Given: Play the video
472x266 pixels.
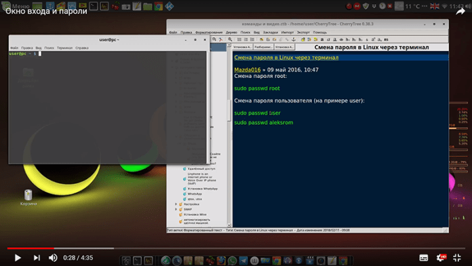Looking at the screenshot, I should coord(18,258).
